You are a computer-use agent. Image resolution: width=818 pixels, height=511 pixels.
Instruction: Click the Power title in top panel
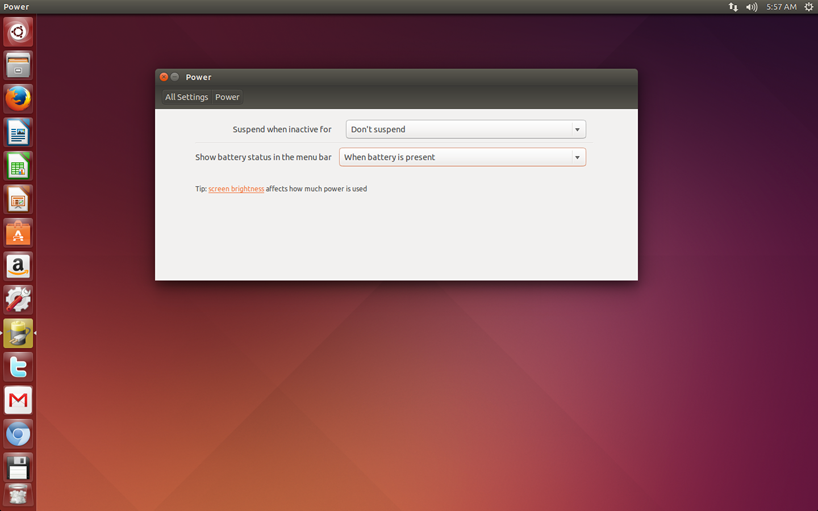(16, 7)
